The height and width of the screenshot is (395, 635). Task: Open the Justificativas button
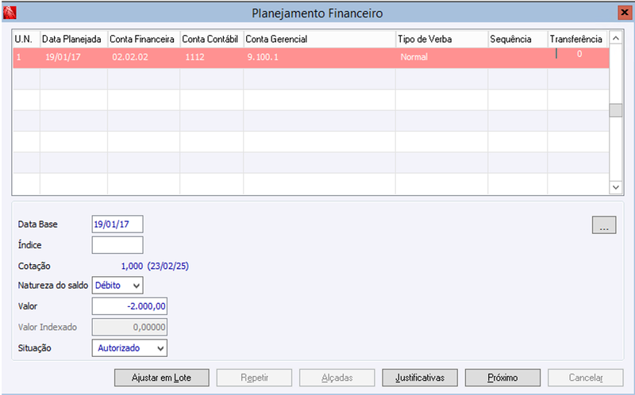pyautogui.click(x=420, y=378)
